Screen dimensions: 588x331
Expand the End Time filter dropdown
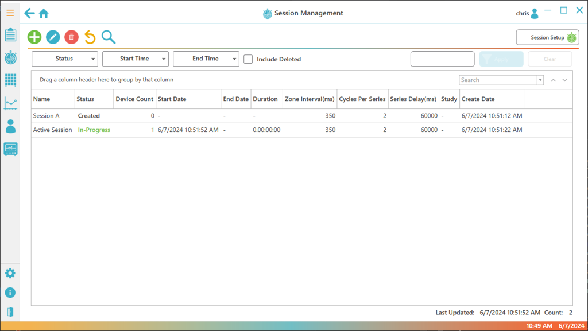(x=206, y=59)
